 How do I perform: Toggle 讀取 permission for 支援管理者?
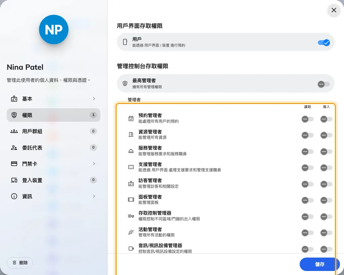click(x=308, y=168)
